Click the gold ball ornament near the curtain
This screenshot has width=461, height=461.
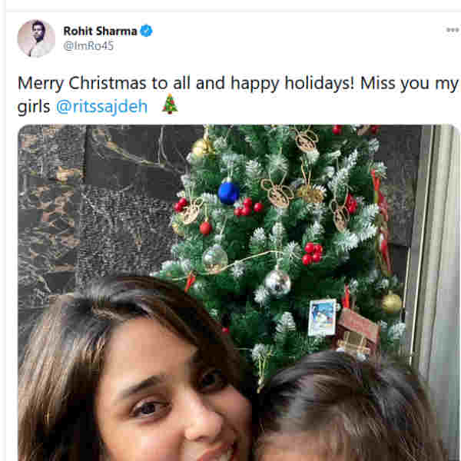pyautogui.click(x=391, y=303)
